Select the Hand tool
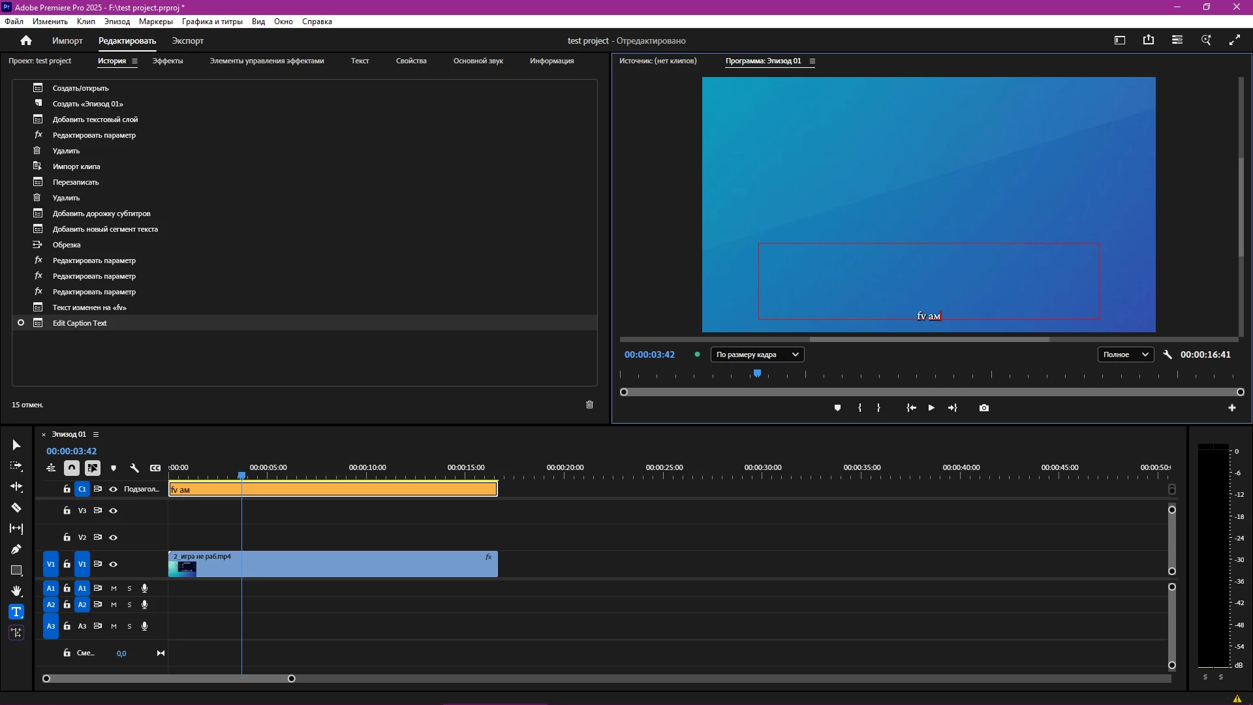 (16, 591)
